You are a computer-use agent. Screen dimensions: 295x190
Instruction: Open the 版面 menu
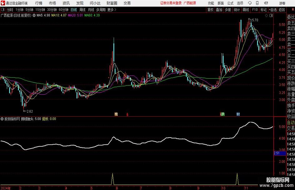220,3
